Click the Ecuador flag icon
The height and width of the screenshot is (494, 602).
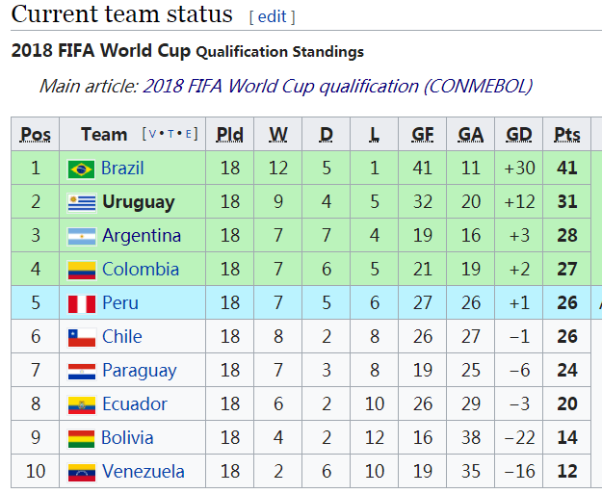coord(81,405)
